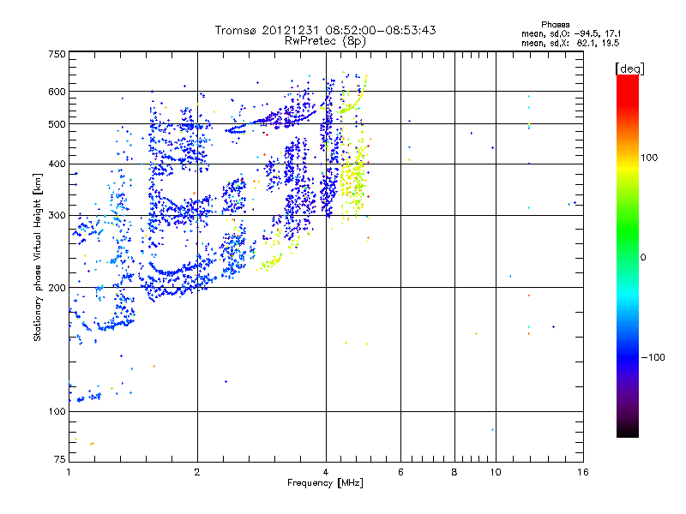Viewport: 686px width, 514px height.
Task: Click the x-axis '1' tick label
Action: pyautogui.click(x=69, y=472)
